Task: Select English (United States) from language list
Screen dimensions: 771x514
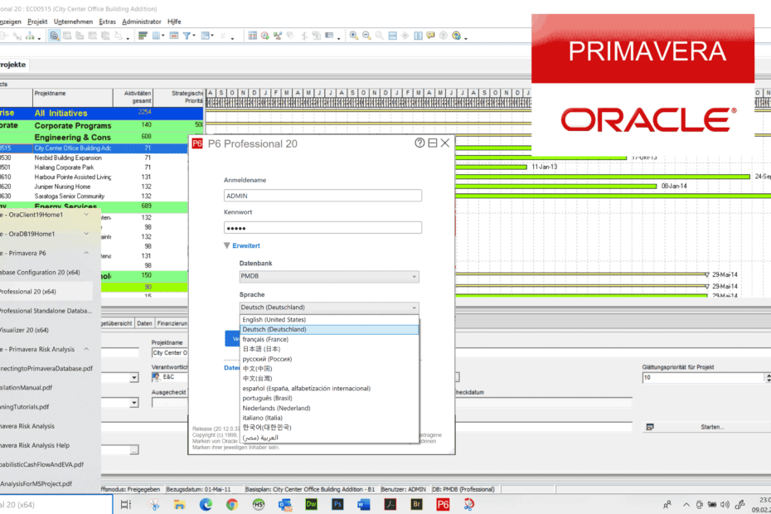Action: pos(274,319)
